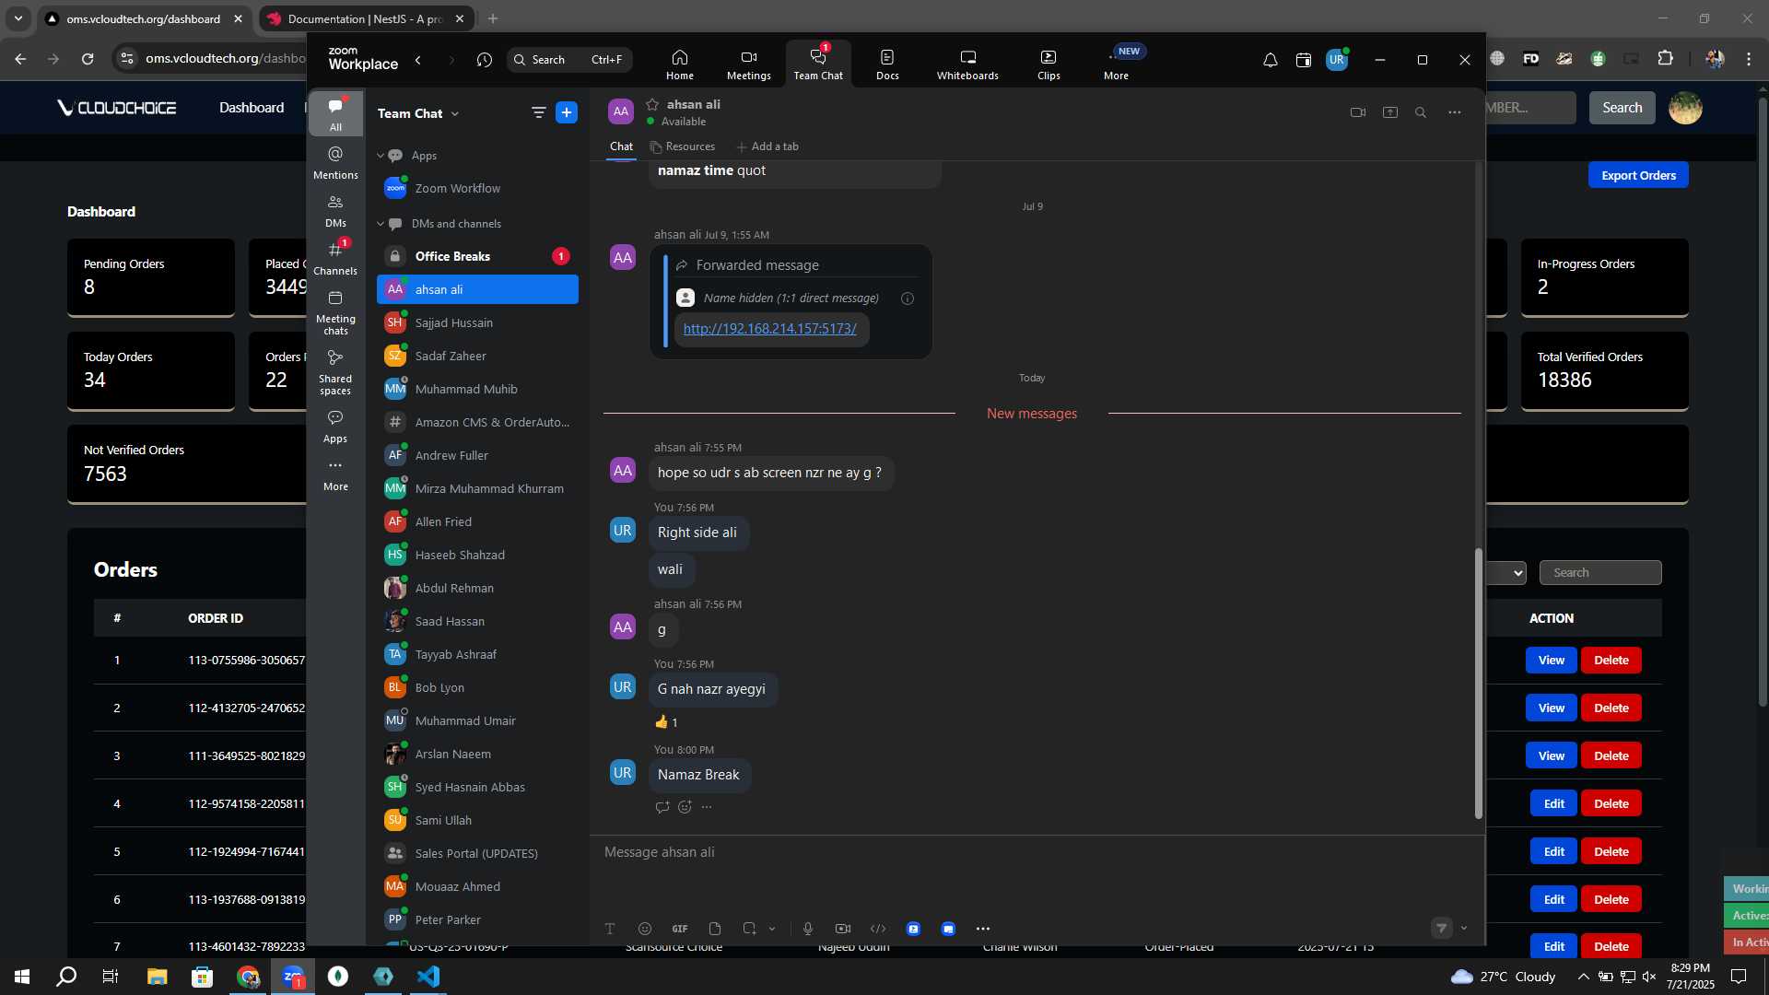Switch to Chat tab in conversation
Screen dimensions: 1769x995
click(x=621, y=146)
